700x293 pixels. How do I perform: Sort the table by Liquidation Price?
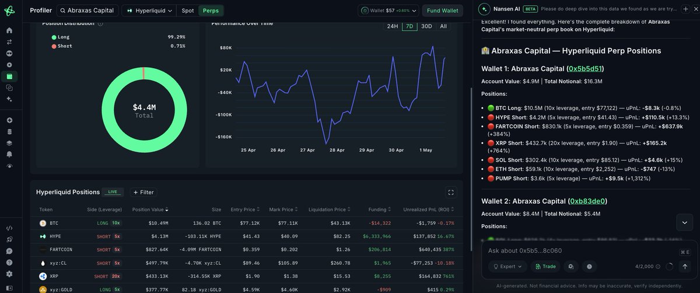[x=328, y=210]
